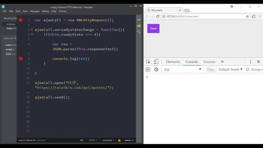
Task: Open a new Chrome tab
Action: (x=187, y=11)
